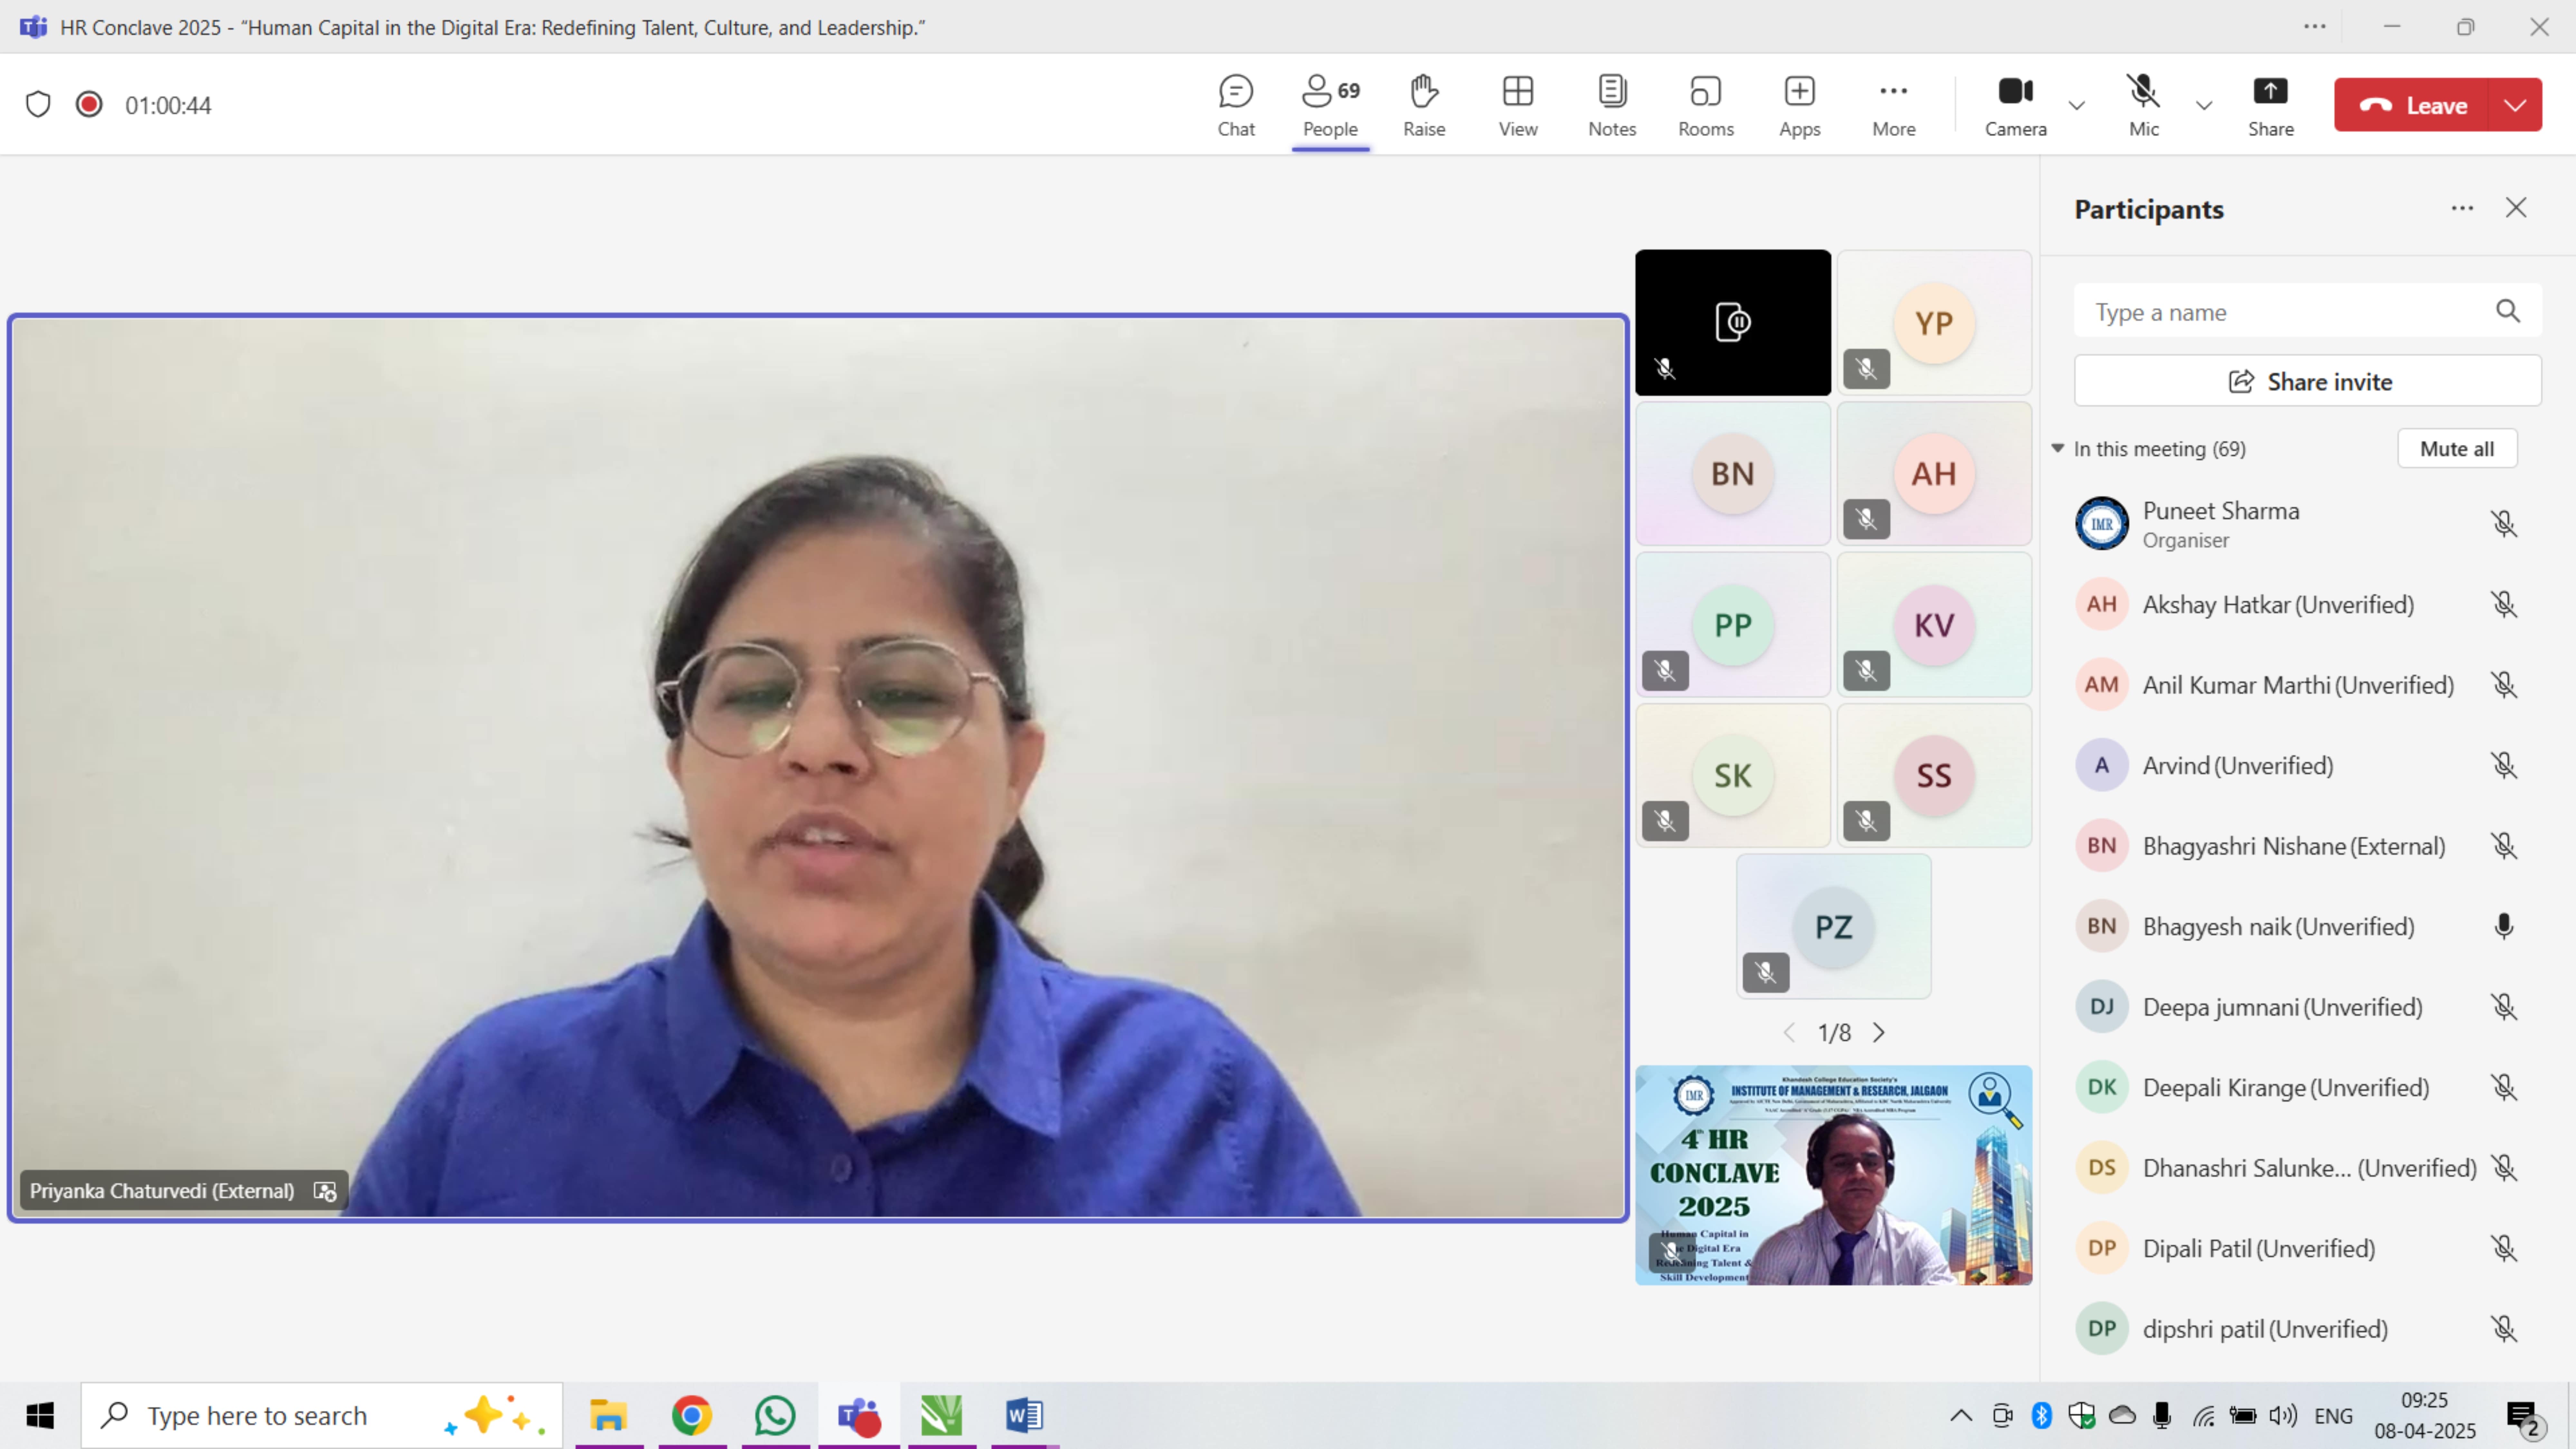The height and width of the screenshot is (1449, 2576).
Task: Select the black paused-video tile
Action: pos(1733,323)
